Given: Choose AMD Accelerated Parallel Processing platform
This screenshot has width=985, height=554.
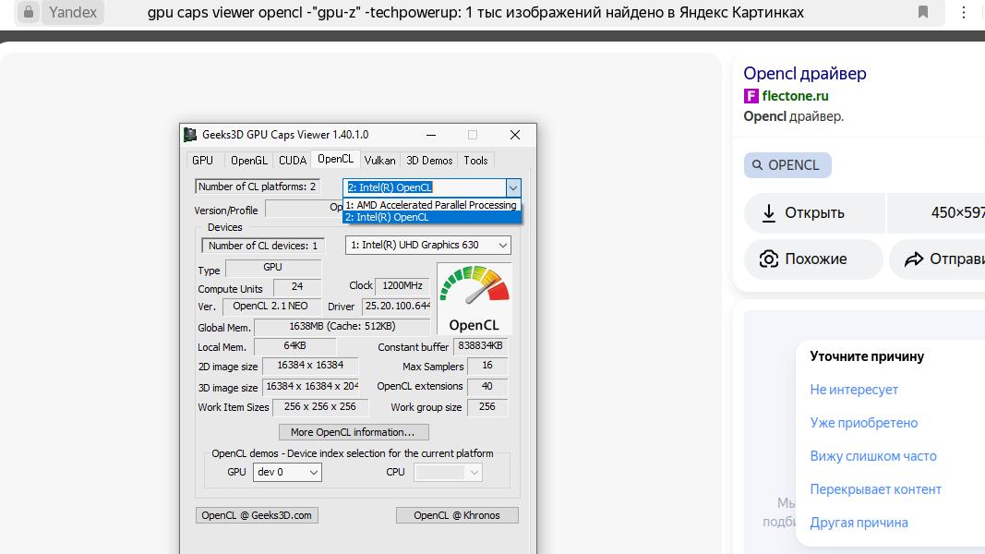Looking at the screenshot, I should pyautogui.click(x=431, y=205).
